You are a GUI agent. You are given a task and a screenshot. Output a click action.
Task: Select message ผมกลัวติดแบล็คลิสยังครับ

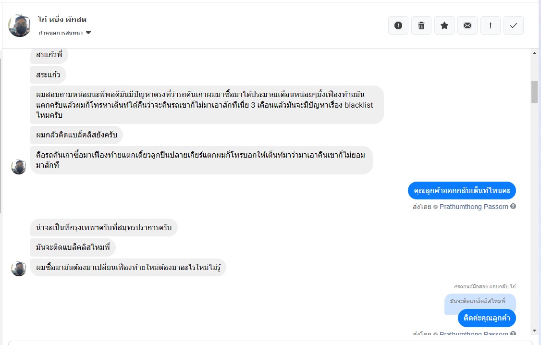[76, 135]
